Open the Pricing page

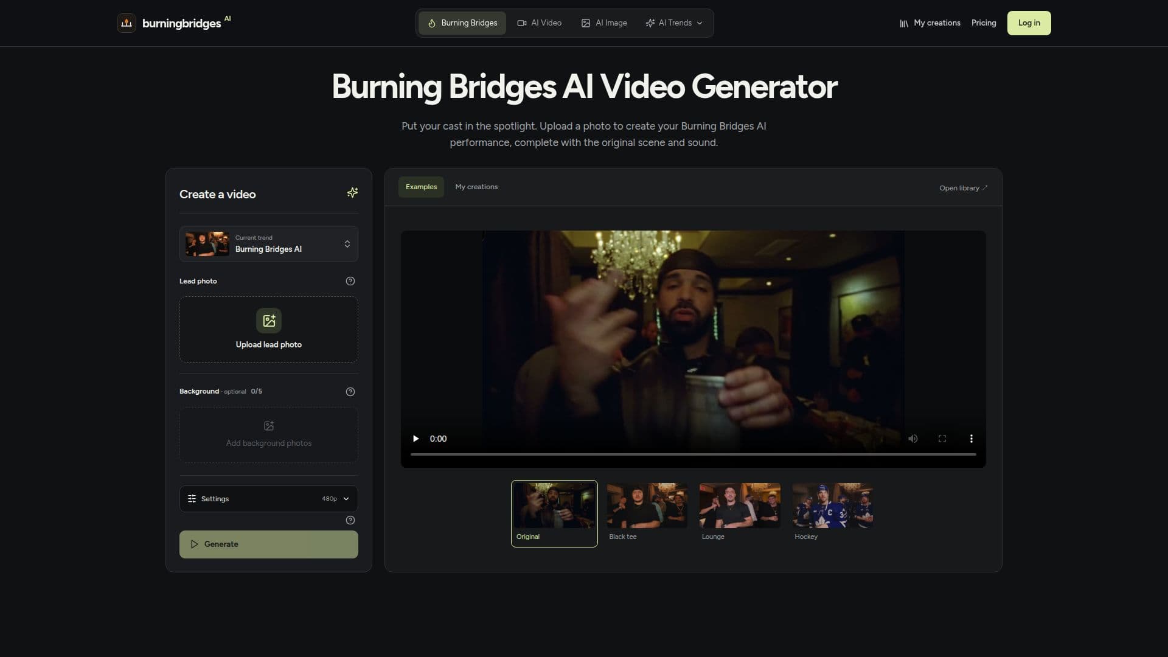coord(984,23)
